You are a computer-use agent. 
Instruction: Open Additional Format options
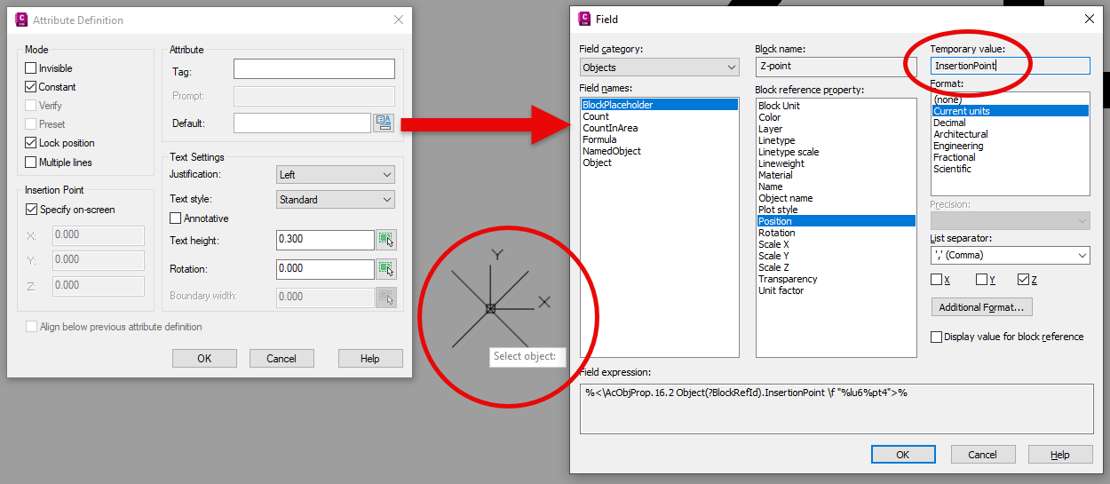[981, 307]
